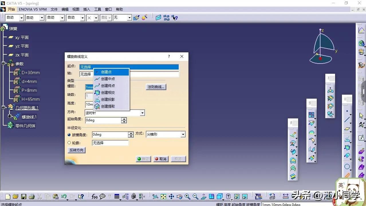Click the Undo arrow icon
The height and width of the screenshot is (206, 366).
(64, 197)
